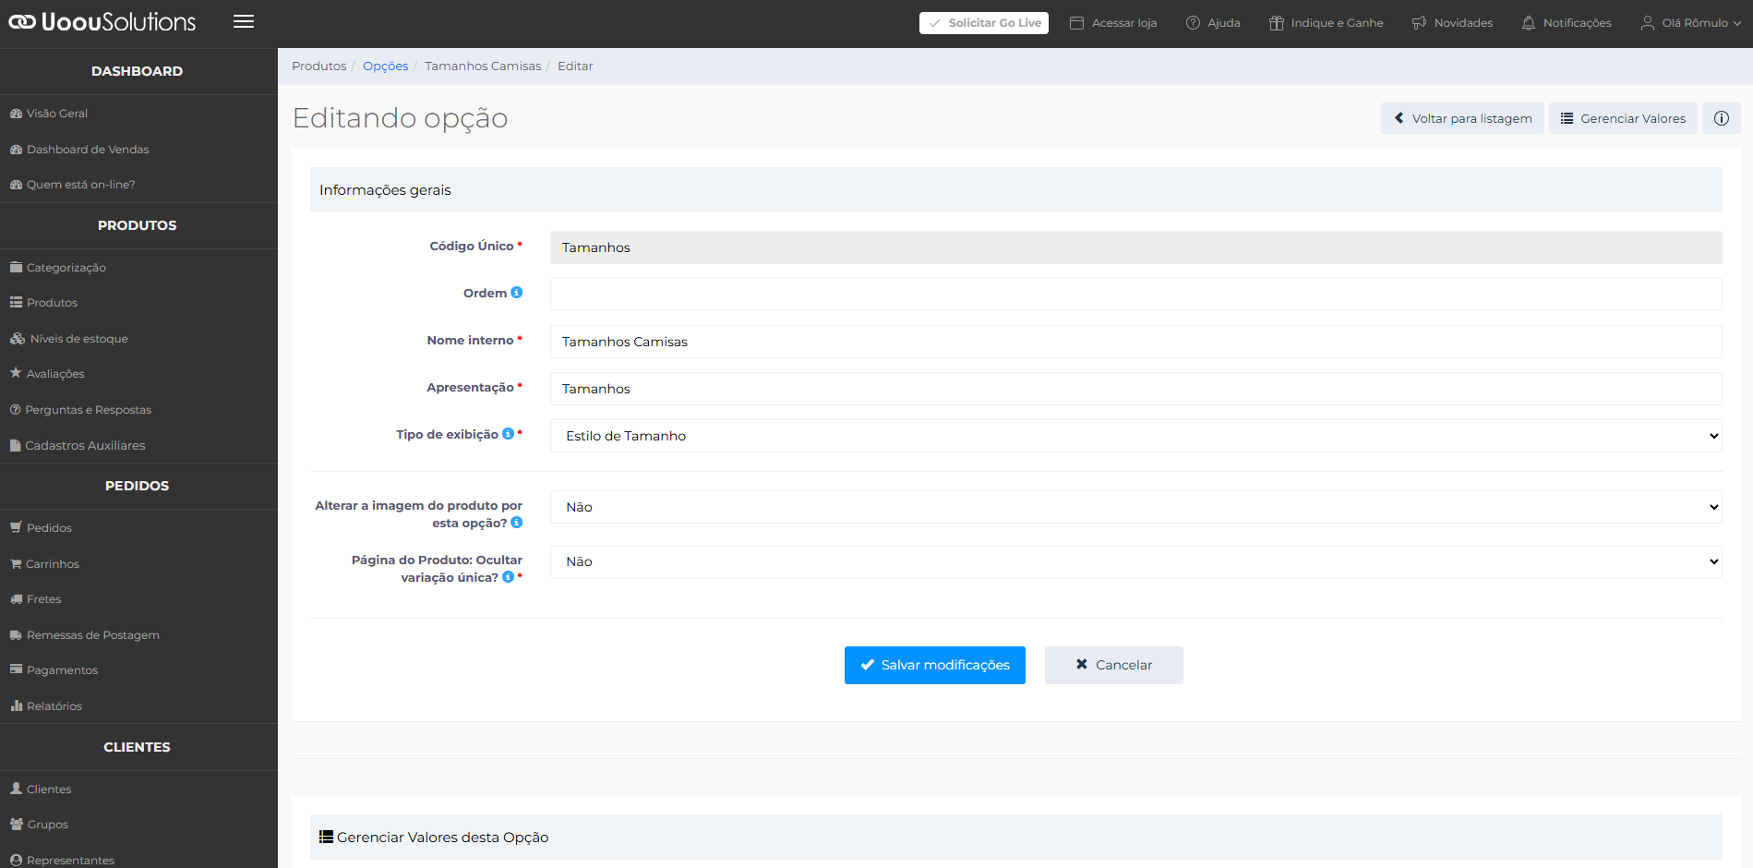Click the Avaliações star icon
The width and height of the screenshot is (1753, 868).
(x=16, y=373)
